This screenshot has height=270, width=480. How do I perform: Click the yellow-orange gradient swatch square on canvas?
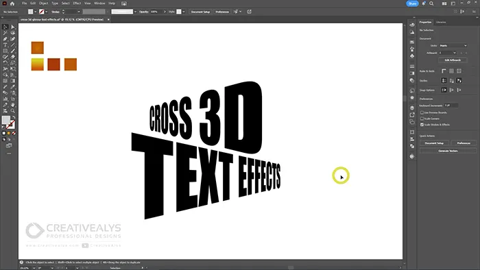click(x=37, y=64)
